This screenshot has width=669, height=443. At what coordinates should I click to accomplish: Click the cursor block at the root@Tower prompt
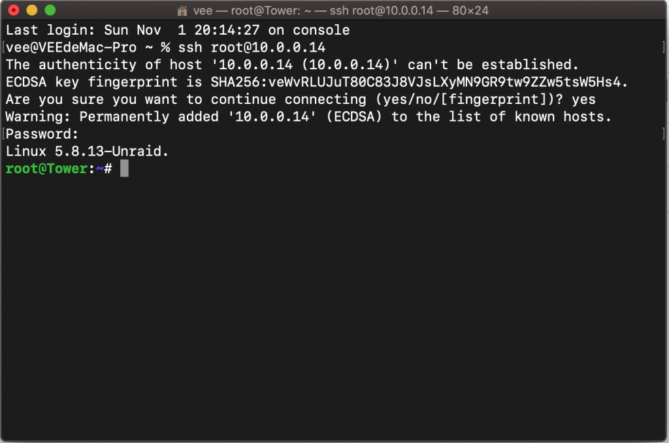[124, 168]
